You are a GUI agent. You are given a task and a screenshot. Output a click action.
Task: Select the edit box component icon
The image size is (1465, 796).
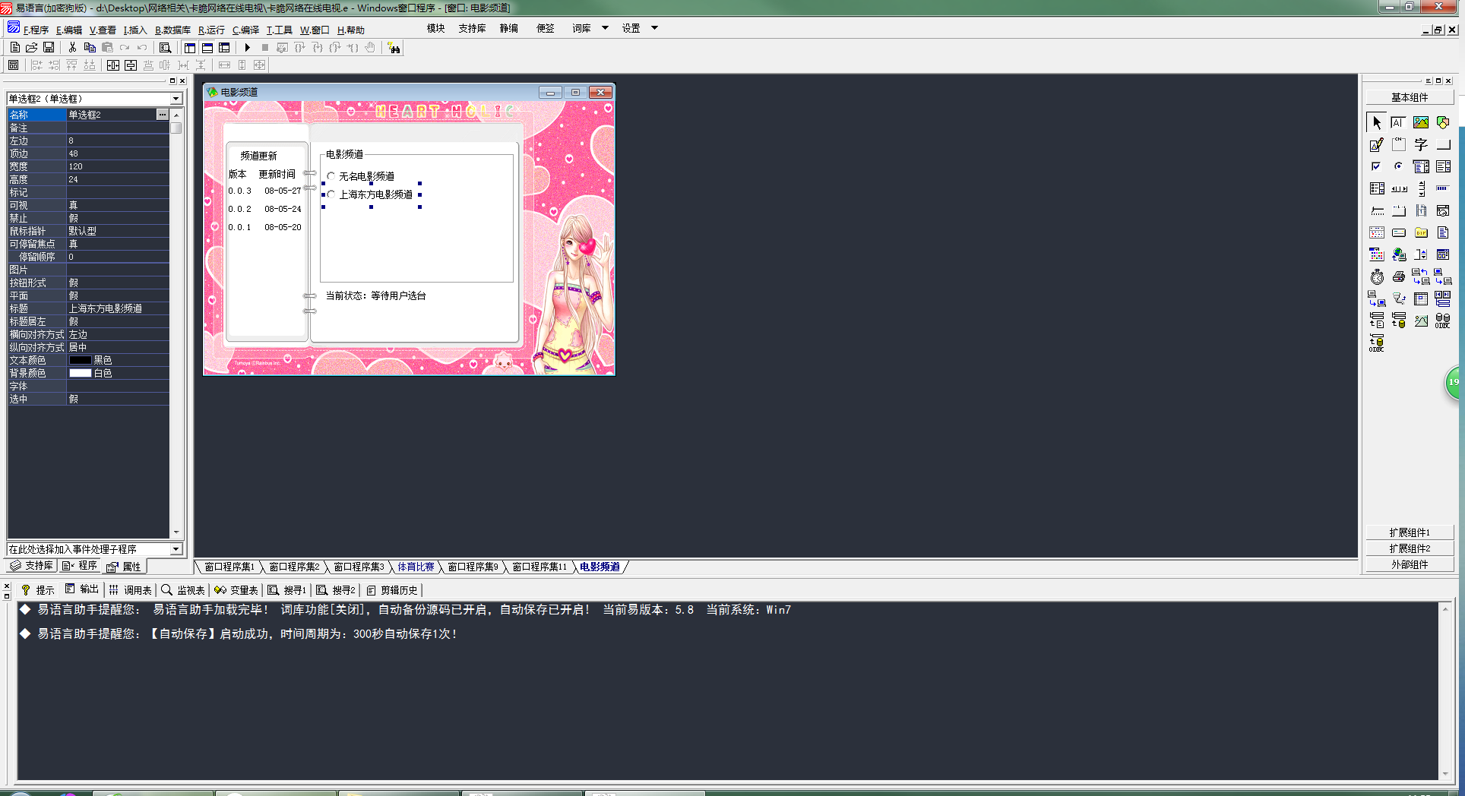[x=1398, y=122]
